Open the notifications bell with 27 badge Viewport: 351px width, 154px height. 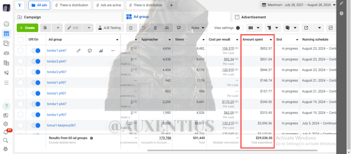pos(6,132)
